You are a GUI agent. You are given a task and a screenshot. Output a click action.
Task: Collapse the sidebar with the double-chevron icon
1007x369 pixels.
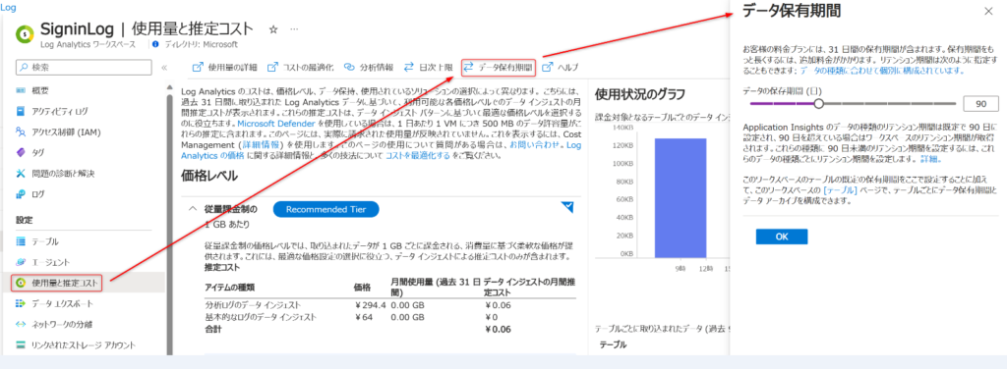(x=164, y=68)
